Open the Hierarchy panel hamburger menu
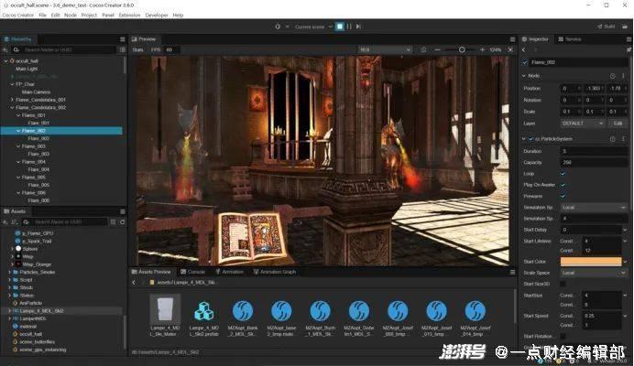 [122, 39]
